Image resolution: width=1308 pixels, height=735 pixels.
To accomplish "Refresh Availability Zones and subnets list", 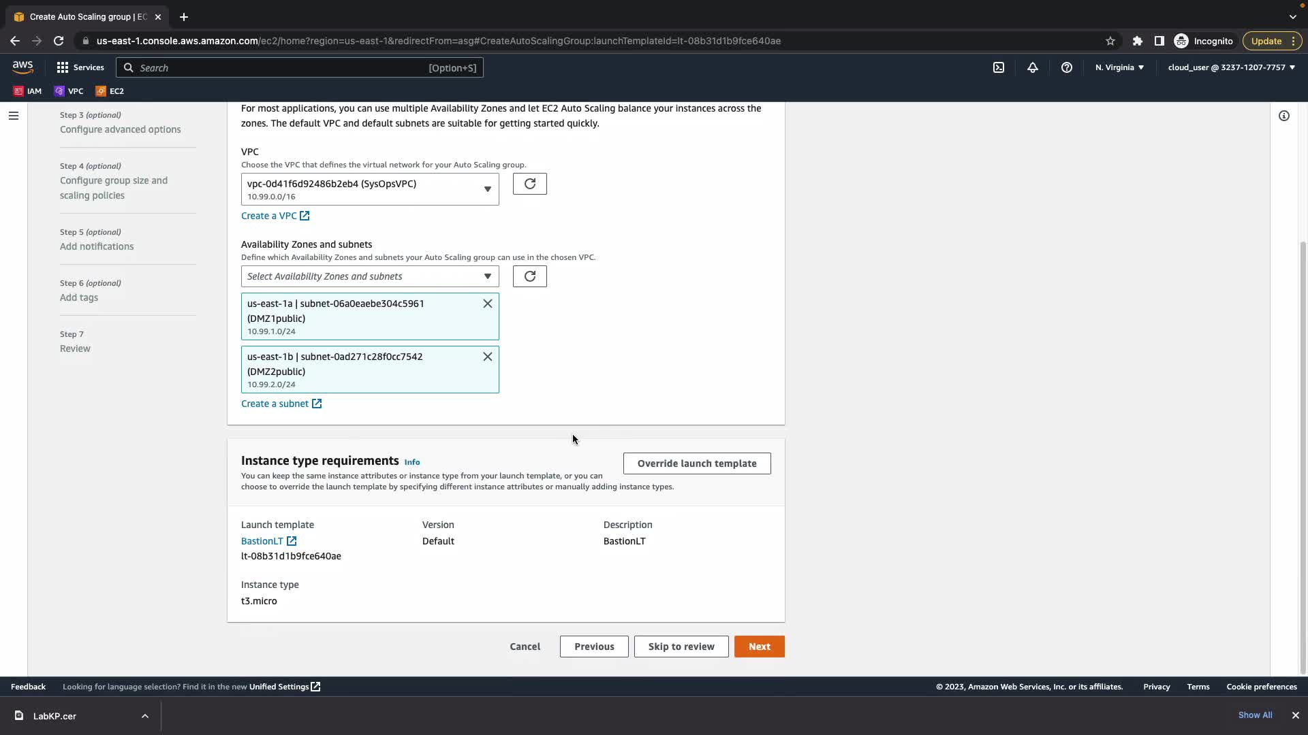I will pyautogui.click(x=529, y=276).
